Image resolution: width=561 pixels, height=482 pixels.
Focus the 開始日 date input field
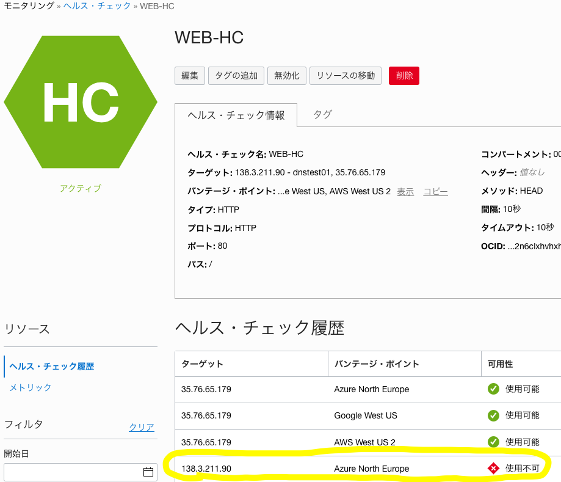click(81, 472)
